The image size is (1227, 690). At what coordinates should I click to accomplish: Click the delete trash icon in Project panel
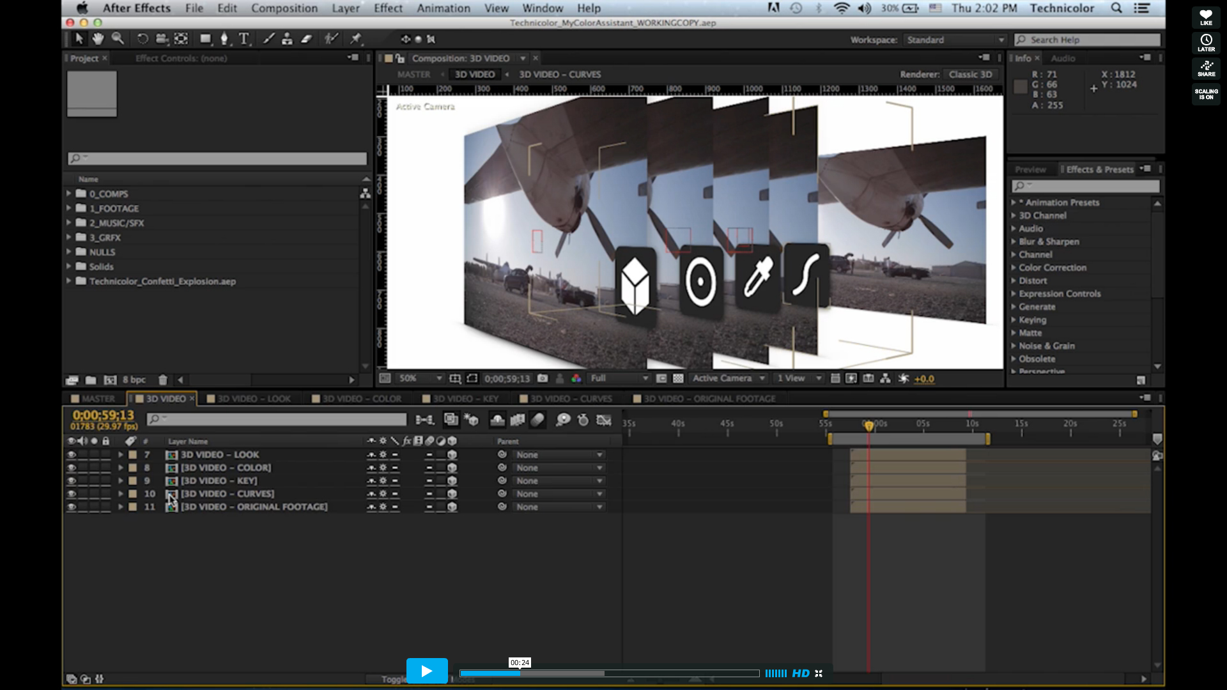pyautogui.click(x=162, y=379)
